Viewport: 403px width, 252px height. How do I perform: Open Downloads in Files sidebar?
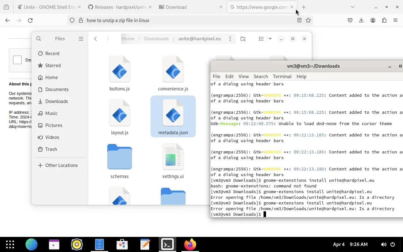pyautogui.click(x=60, y=101)
